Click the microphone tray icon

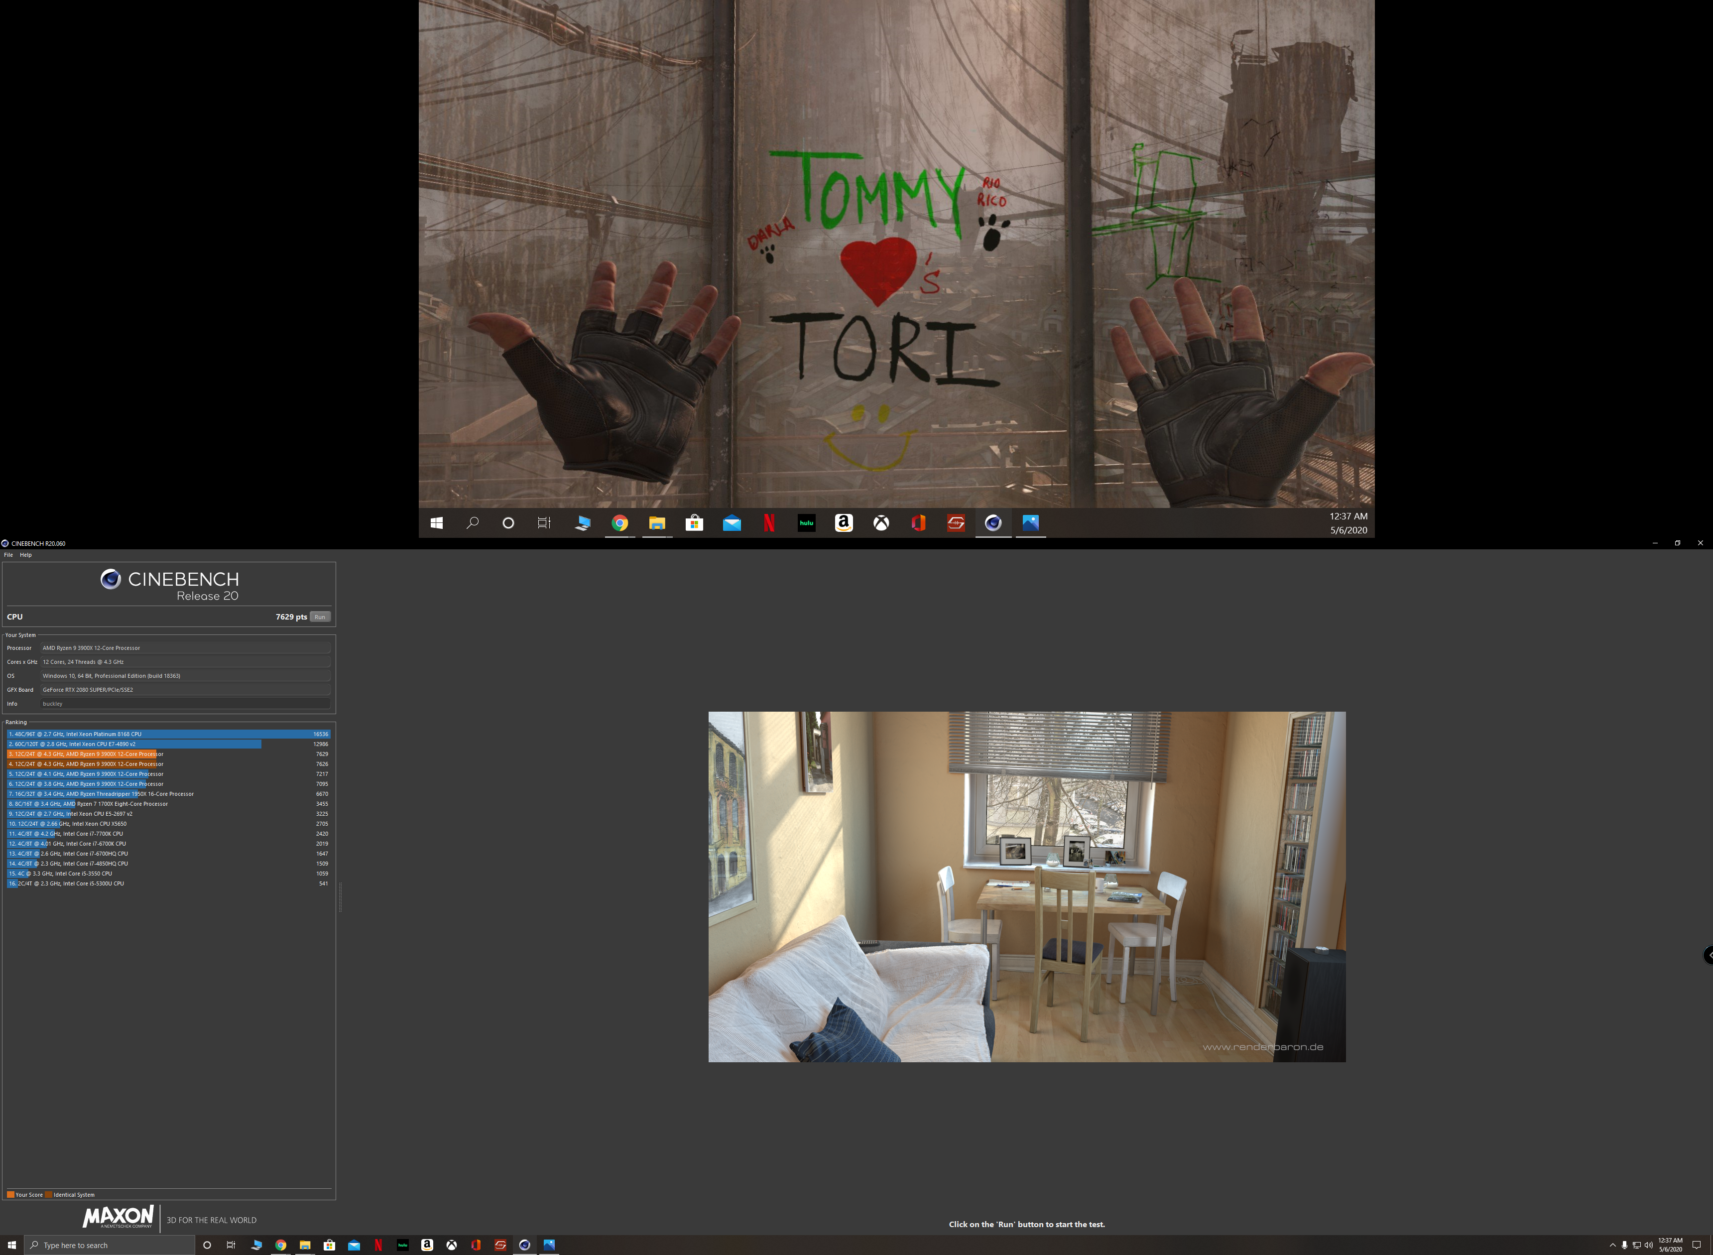point(1624,1245)
